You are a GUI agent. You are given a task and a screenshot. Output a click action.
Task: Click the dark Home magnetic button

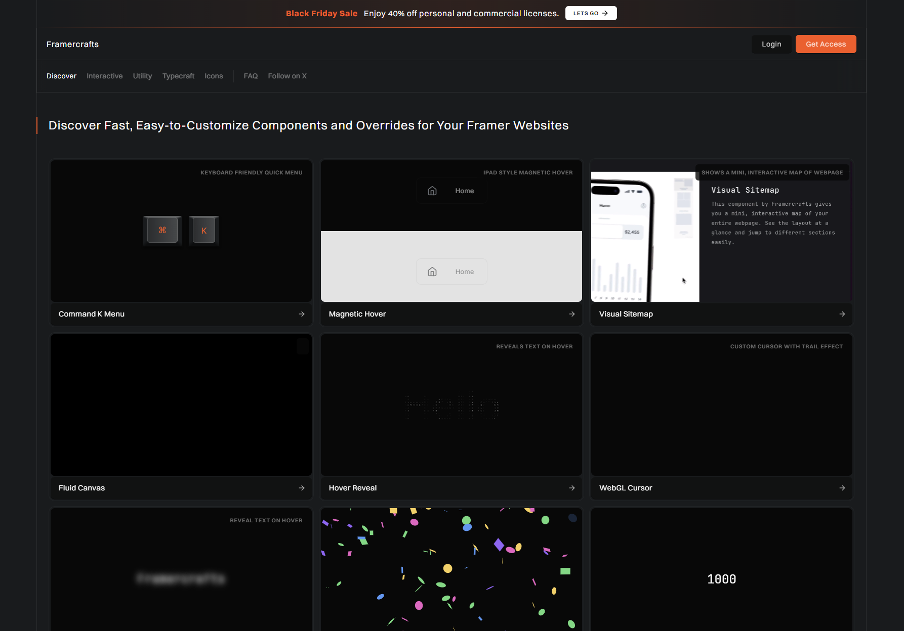click(451, 191)
